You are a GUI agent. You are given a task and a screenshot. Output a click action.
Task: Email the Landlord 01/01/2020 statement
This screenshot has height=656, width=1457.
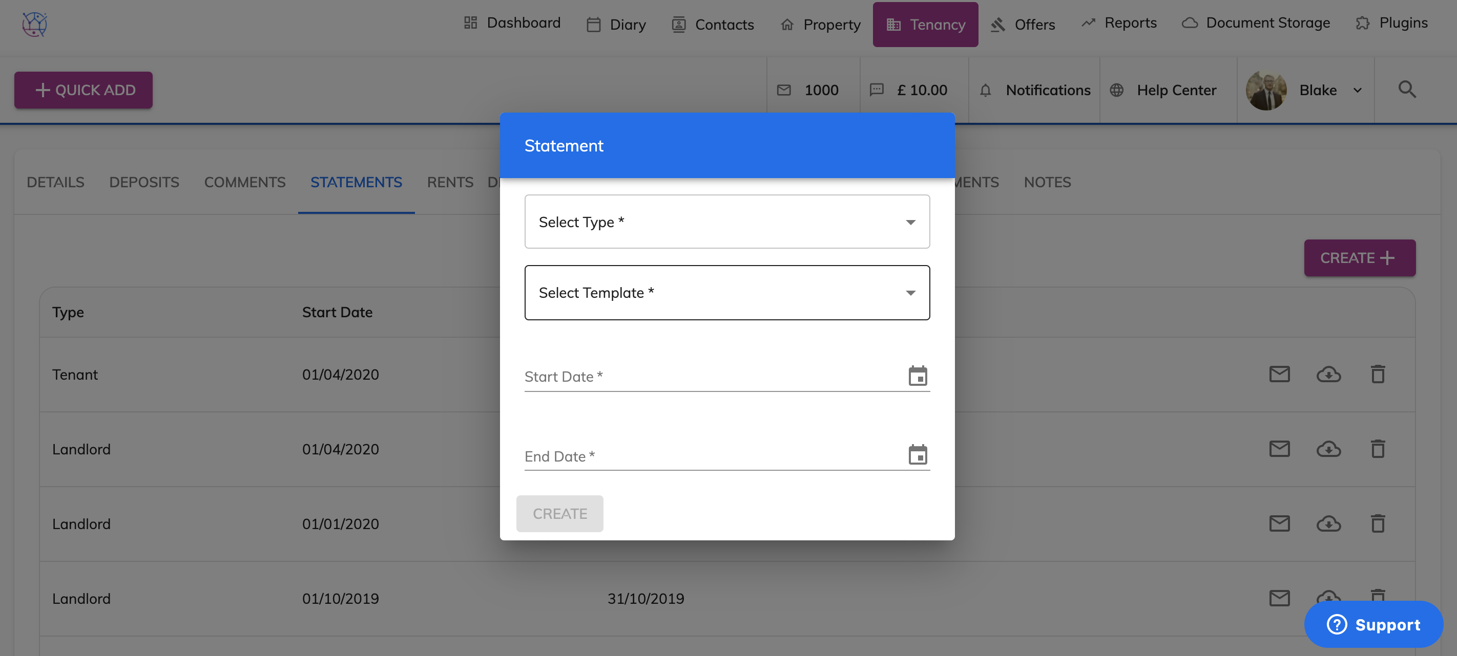pyautogui.click(x=1279, y=524)
